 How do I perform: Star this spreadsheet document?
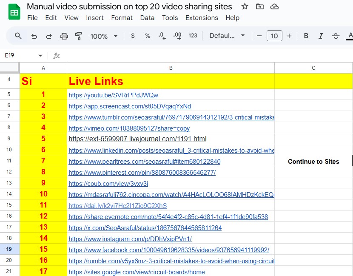coord(245,6)
